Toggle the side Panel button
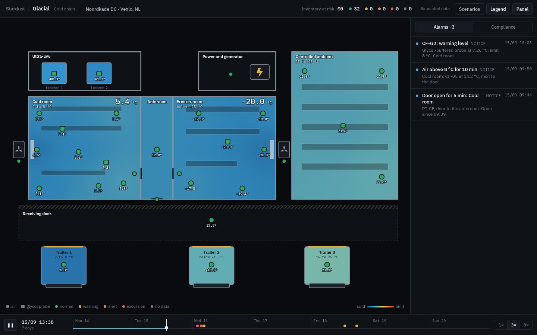The image size is (537, 335). point(522,9)
